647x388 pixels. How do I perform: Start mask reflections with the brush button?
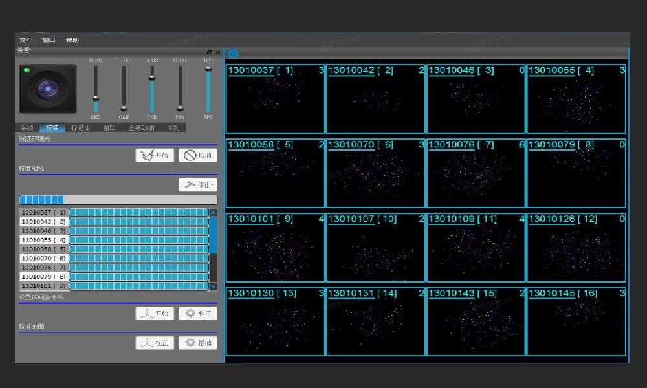[x=155, y=155]
